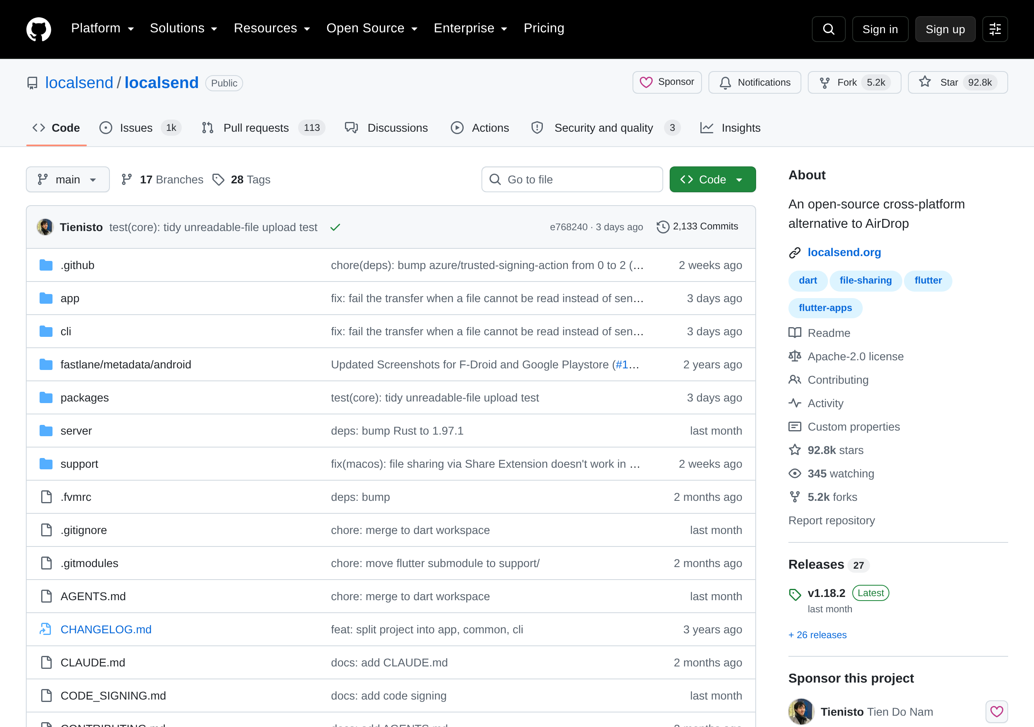
Task: Open 'deps: bump Rust to 1.97.1' commit
Action: [x=397, y=431]
